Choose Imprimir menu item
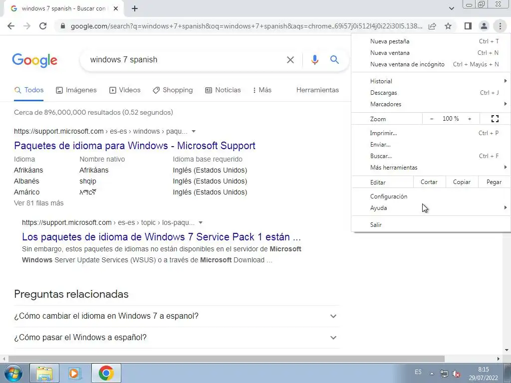The image size is (511, 383). point(431,133)
